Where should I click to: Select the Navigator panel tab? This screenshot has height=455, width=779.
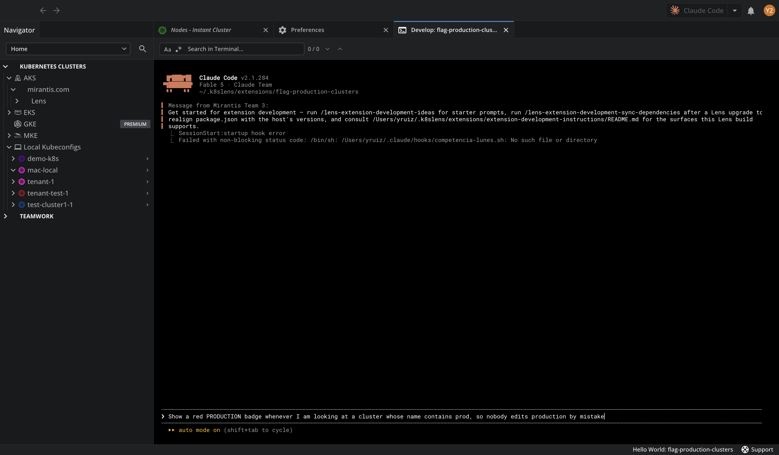click(20, 30)
